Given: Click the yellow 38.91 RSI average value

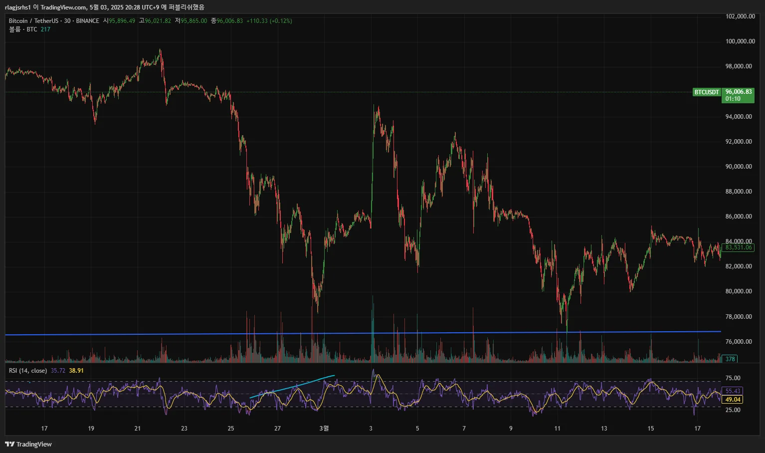Looking at the screenshot, I should click(x=76, y=371).
